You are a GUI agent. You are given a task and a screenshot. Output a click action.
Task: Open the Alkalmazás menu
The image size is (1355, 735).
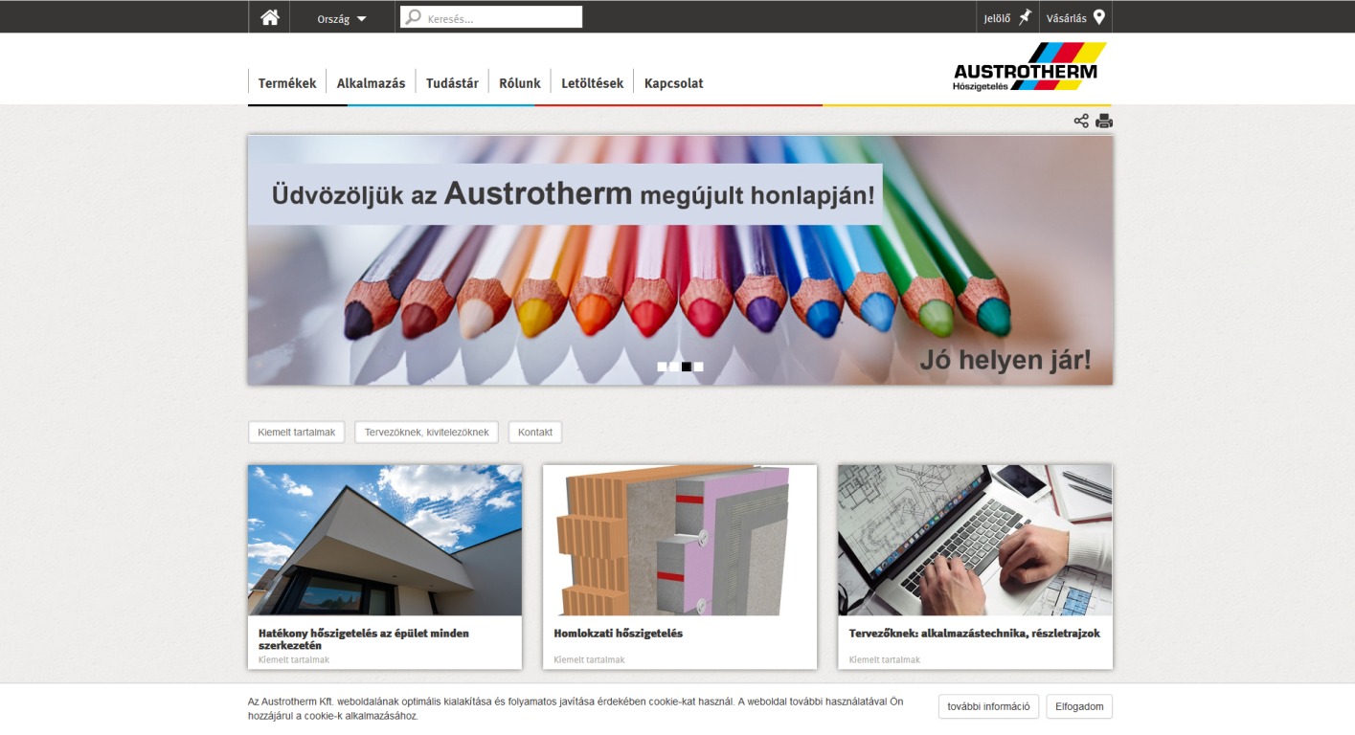tap(371, 83)
